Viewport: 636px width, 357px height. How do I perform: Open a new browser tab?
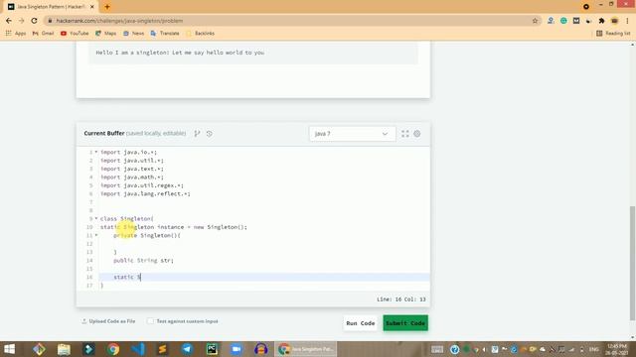[x=107, y=7]
